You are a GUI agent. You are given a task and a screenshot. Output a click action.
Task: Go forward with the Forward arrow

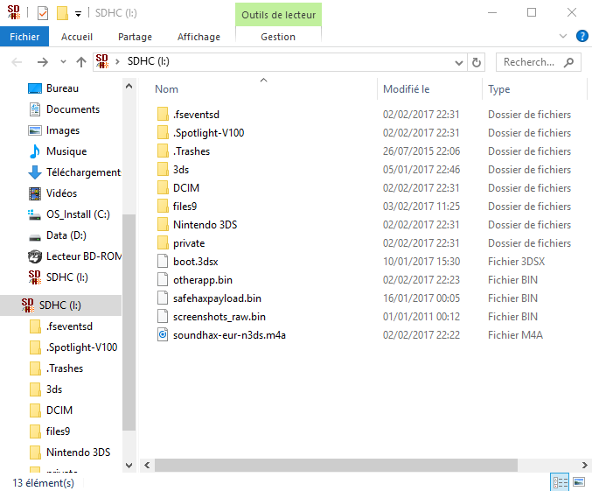tap(43, 61)
